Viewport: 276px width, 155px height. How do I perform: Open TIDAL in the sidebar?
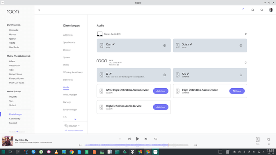point(12,43)
